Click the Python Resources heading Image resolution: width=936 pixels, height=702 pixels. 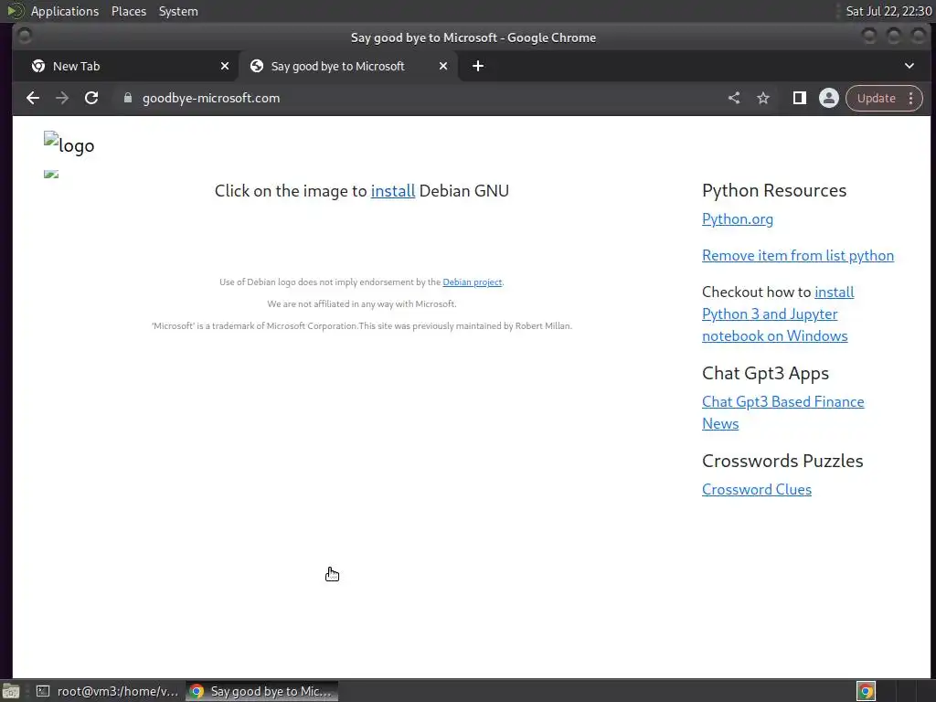[x=773, y=190]
